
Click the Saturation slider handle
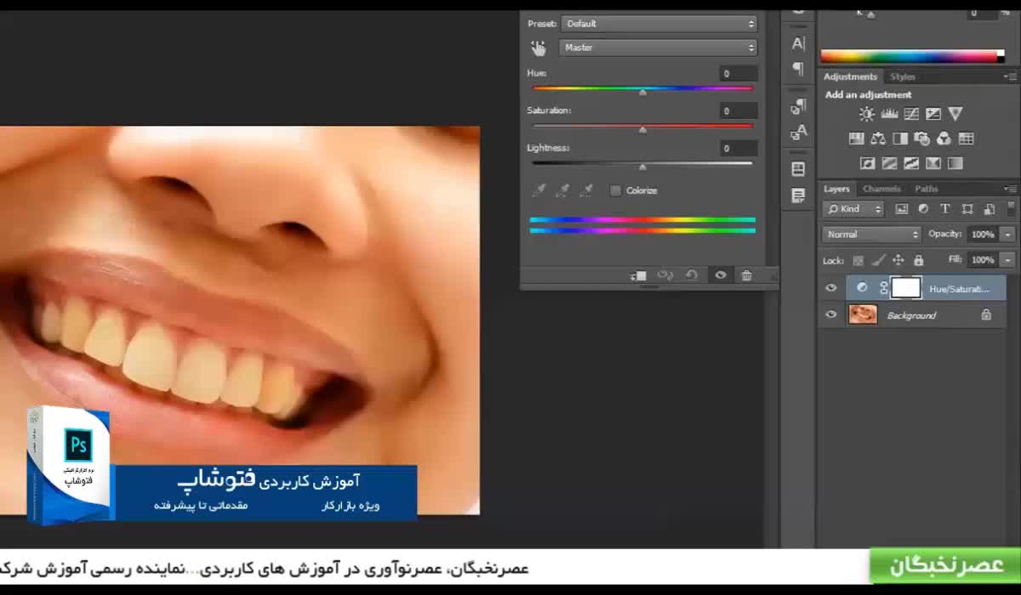click(x=642, y=130)
